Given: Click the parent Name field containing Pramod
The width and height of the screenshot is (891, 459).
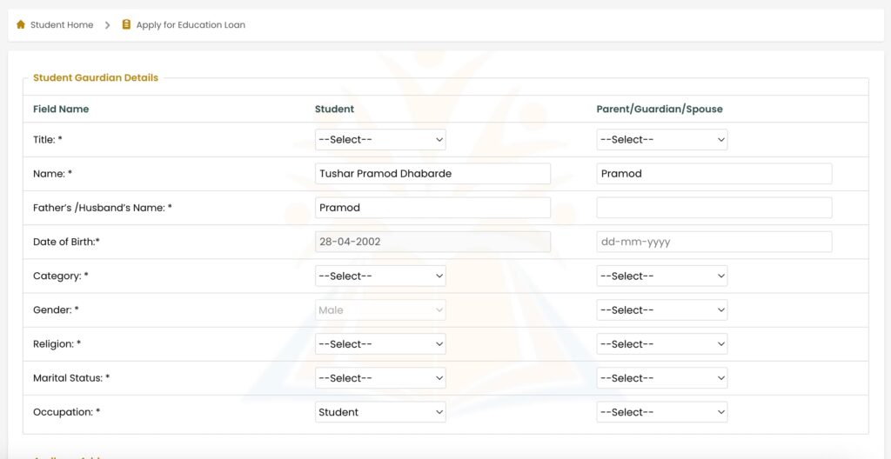Looking at the screenshot, I should pyautogui.click(x=714, y=174).
